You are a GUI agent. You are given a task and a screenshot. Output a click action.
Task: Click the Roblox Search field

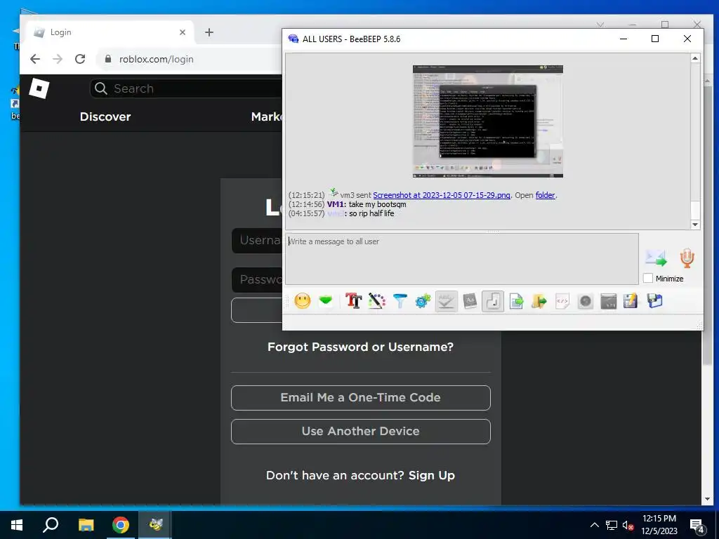click(x=185, y=88)
